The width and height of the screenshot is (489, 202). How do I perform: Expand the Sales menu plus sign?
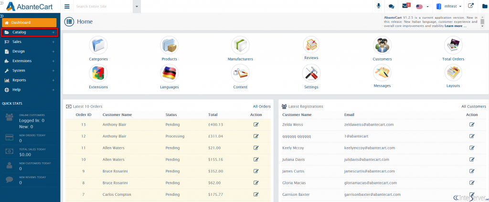coord(53,42)
